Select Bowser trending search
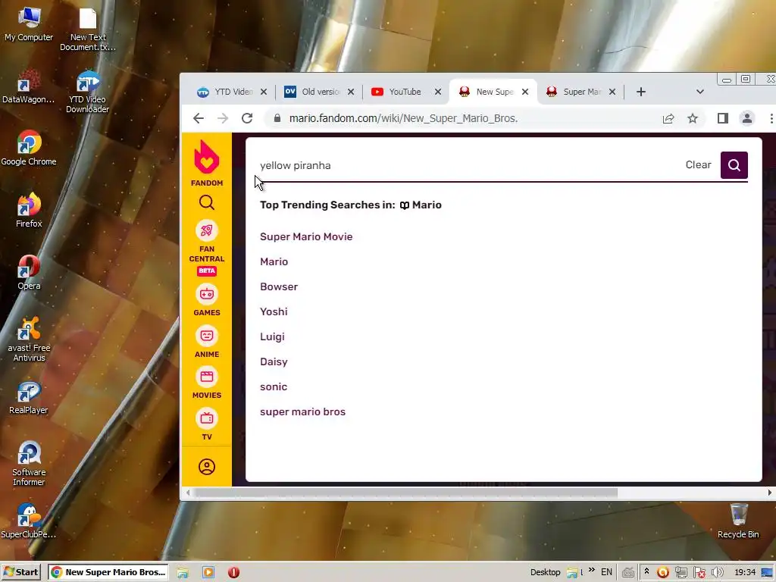The width and height of the screenshot is (776, 582). (x=279, y=286)
